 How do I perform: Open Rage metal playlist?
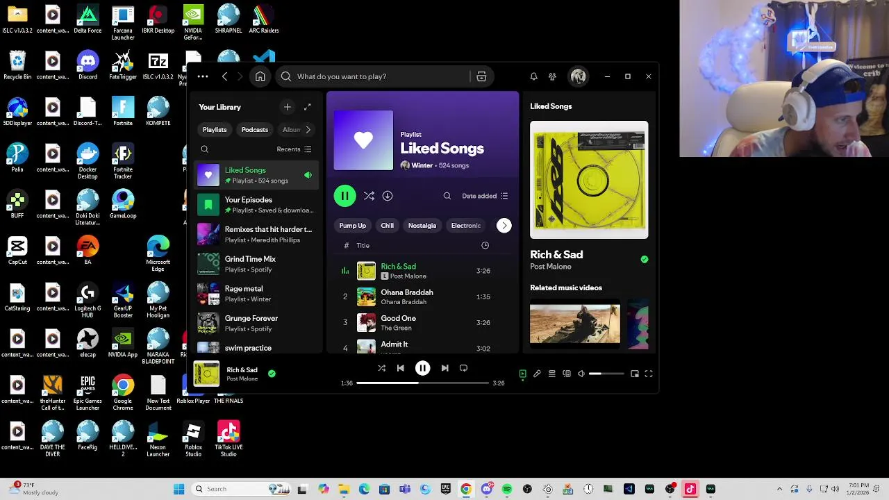pos(256,294)
